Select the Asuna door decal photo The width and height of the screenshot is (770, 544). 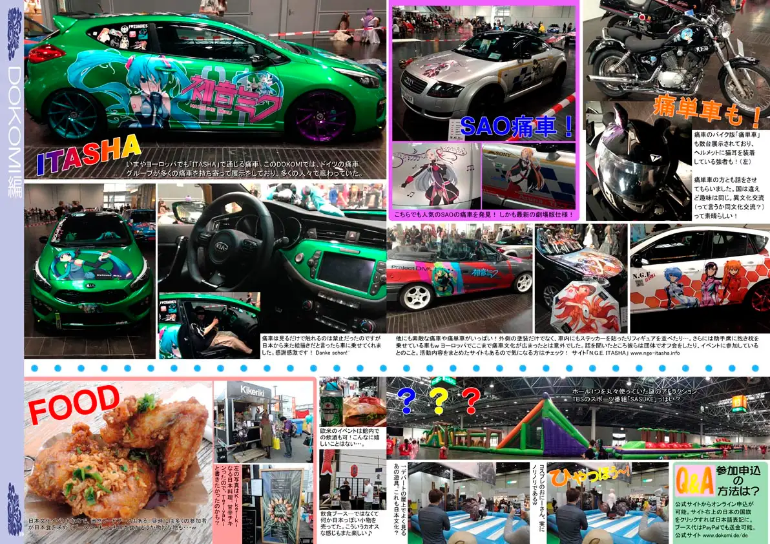tap(528, 176)
